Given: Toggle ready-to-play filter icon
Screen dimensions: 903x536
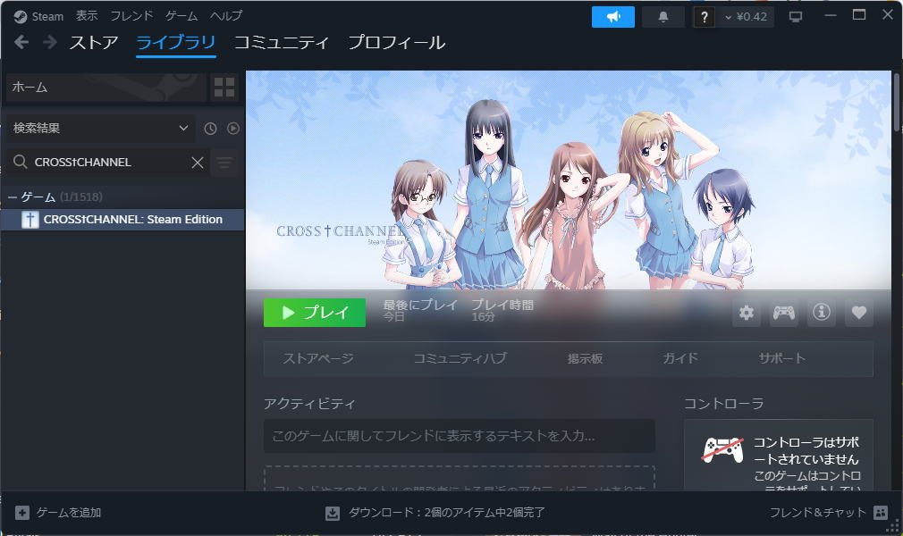Looking at the screenshot, I should point(233,129).
